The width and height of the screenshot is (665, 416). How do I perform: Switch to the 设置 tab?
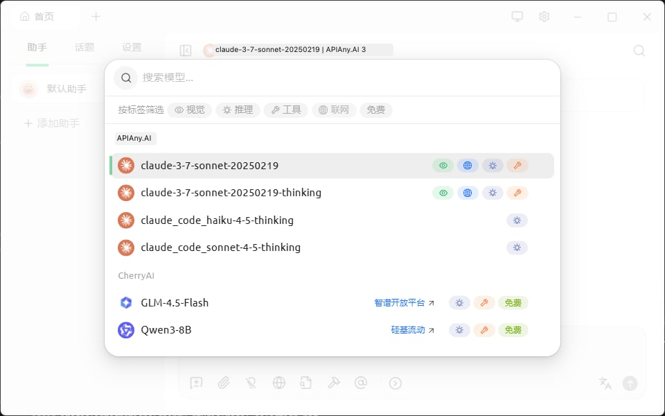tap(132, 47)
